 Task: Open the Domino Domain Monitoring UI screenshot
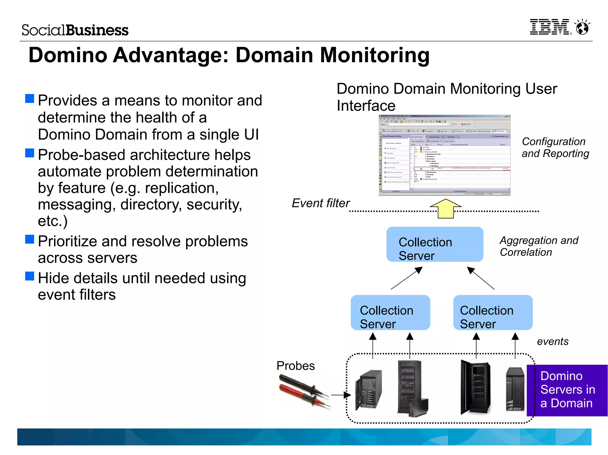click(x=445, y=155)
